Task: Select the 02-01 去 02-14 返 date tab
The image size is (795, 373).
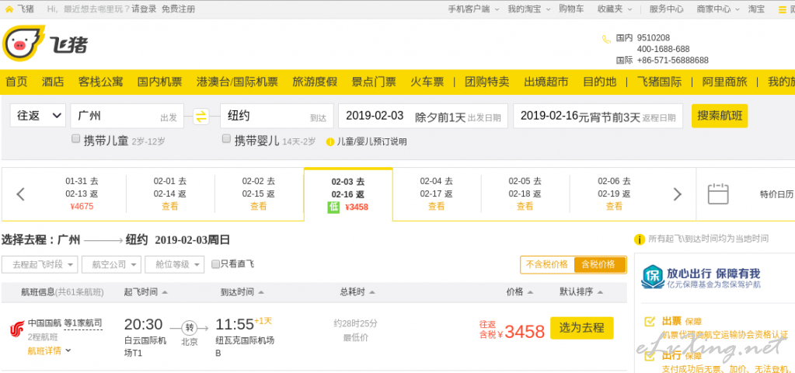Action: point(170,193)
